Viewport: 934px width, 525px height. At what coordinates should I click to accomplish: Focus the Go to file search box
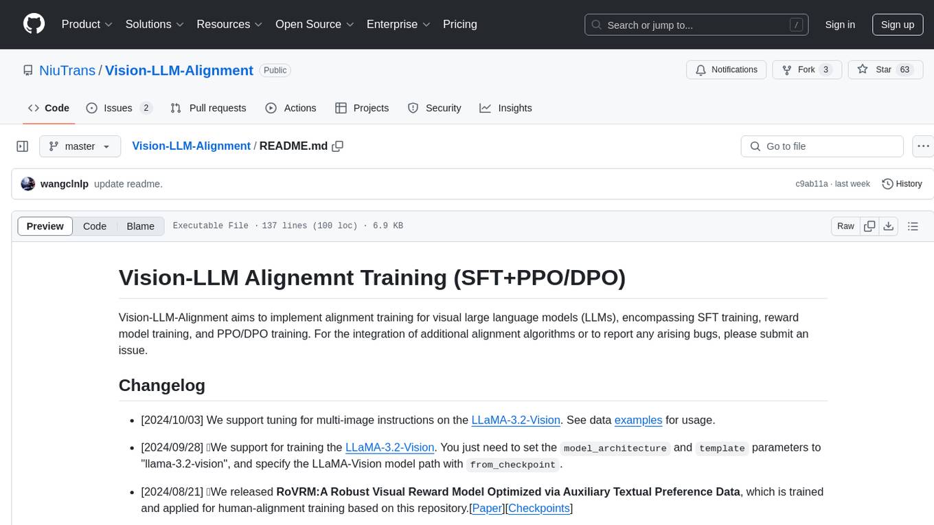pyautogui.click(x=822, y=146)
